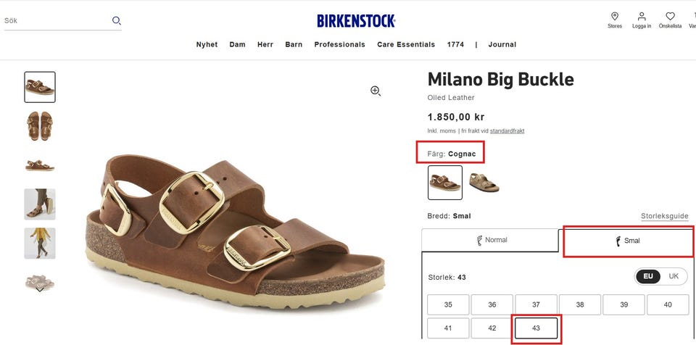This screenshot has height=345, width=696.
Task: Switch size units to EU
Action: tap(649, 276)
